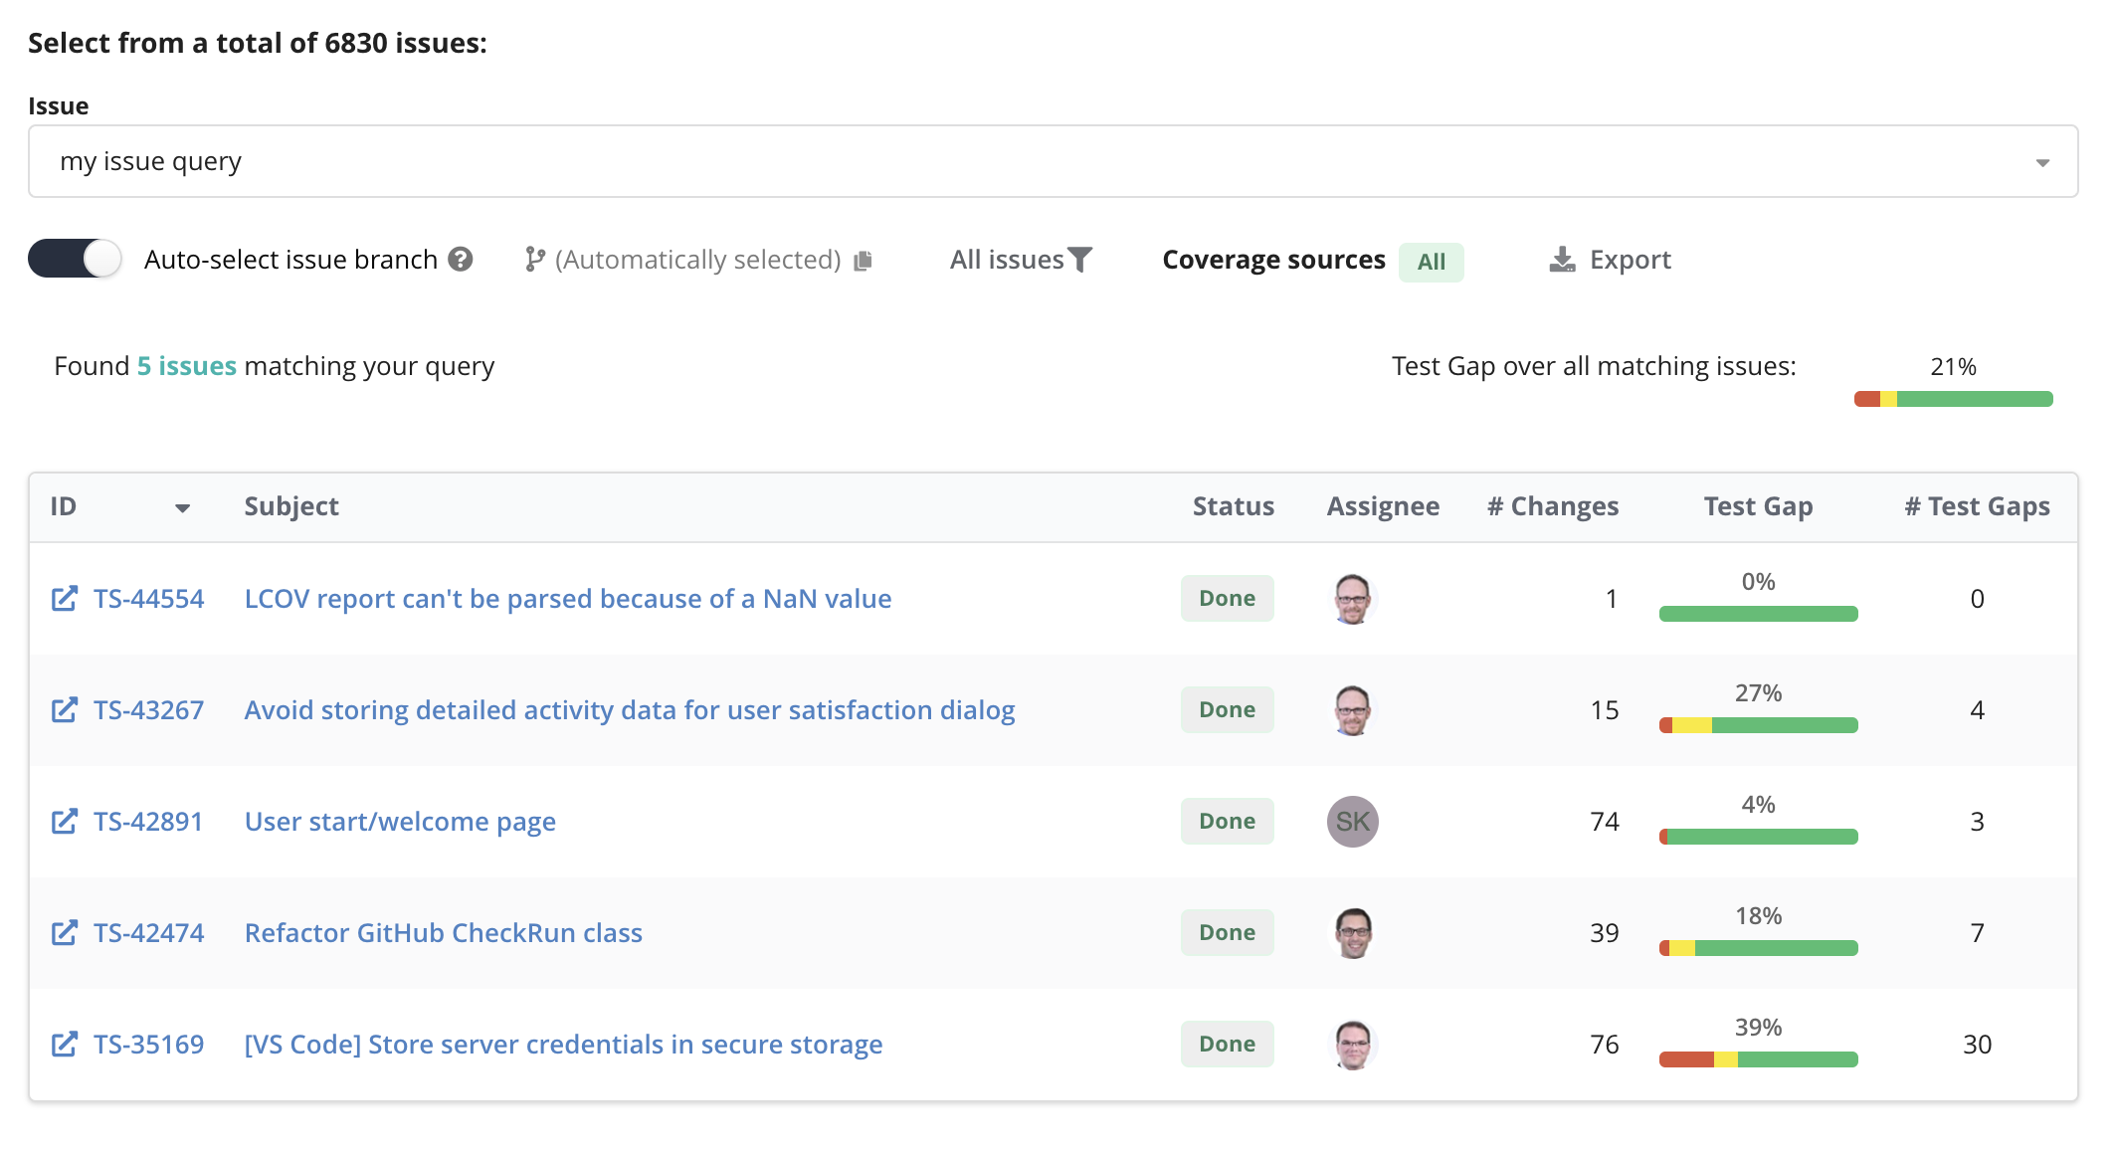Click the SK assignee avatar on TS-42891

(1351, 821)
